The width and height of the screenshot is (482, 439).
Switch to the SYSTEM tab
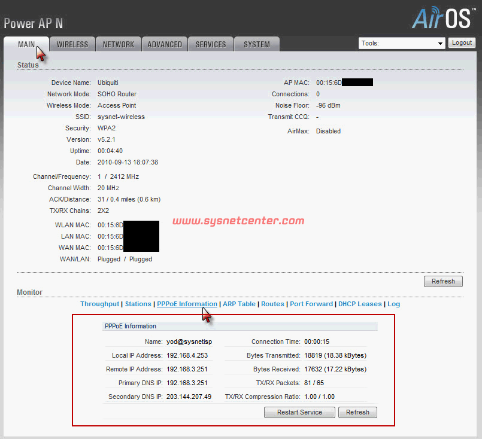coord(257,44)
